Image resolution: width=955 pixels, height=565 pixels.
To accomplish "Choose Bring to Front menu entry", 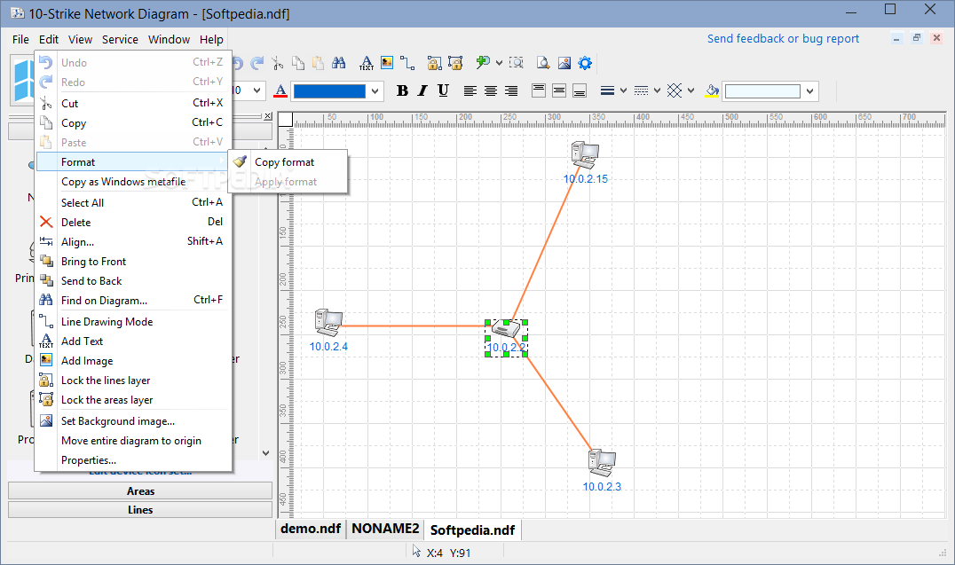I will (133, 261).
